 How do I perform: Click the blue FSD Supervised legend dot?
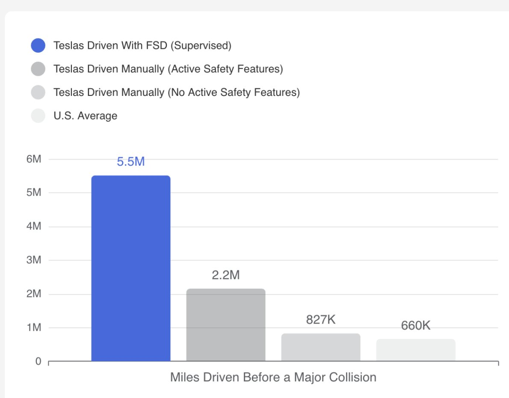coord(38,45)
